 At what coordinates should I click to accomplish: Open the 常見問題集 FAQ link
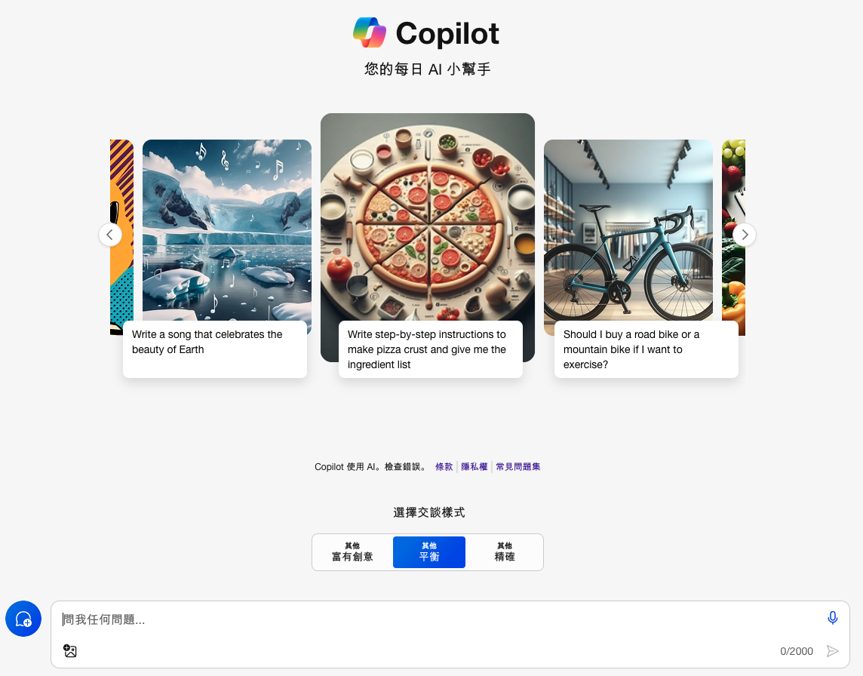tap(518, 466)
